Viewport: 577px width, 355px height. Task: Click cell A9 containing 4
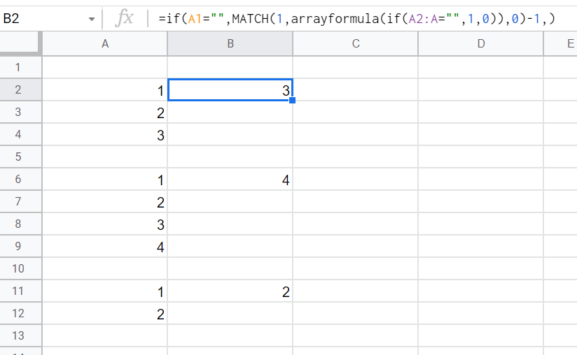[105, 246]
